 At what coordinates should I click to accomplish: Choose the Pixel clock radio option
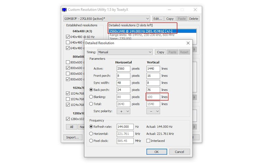pyautogui.click(x=91, y=141)
